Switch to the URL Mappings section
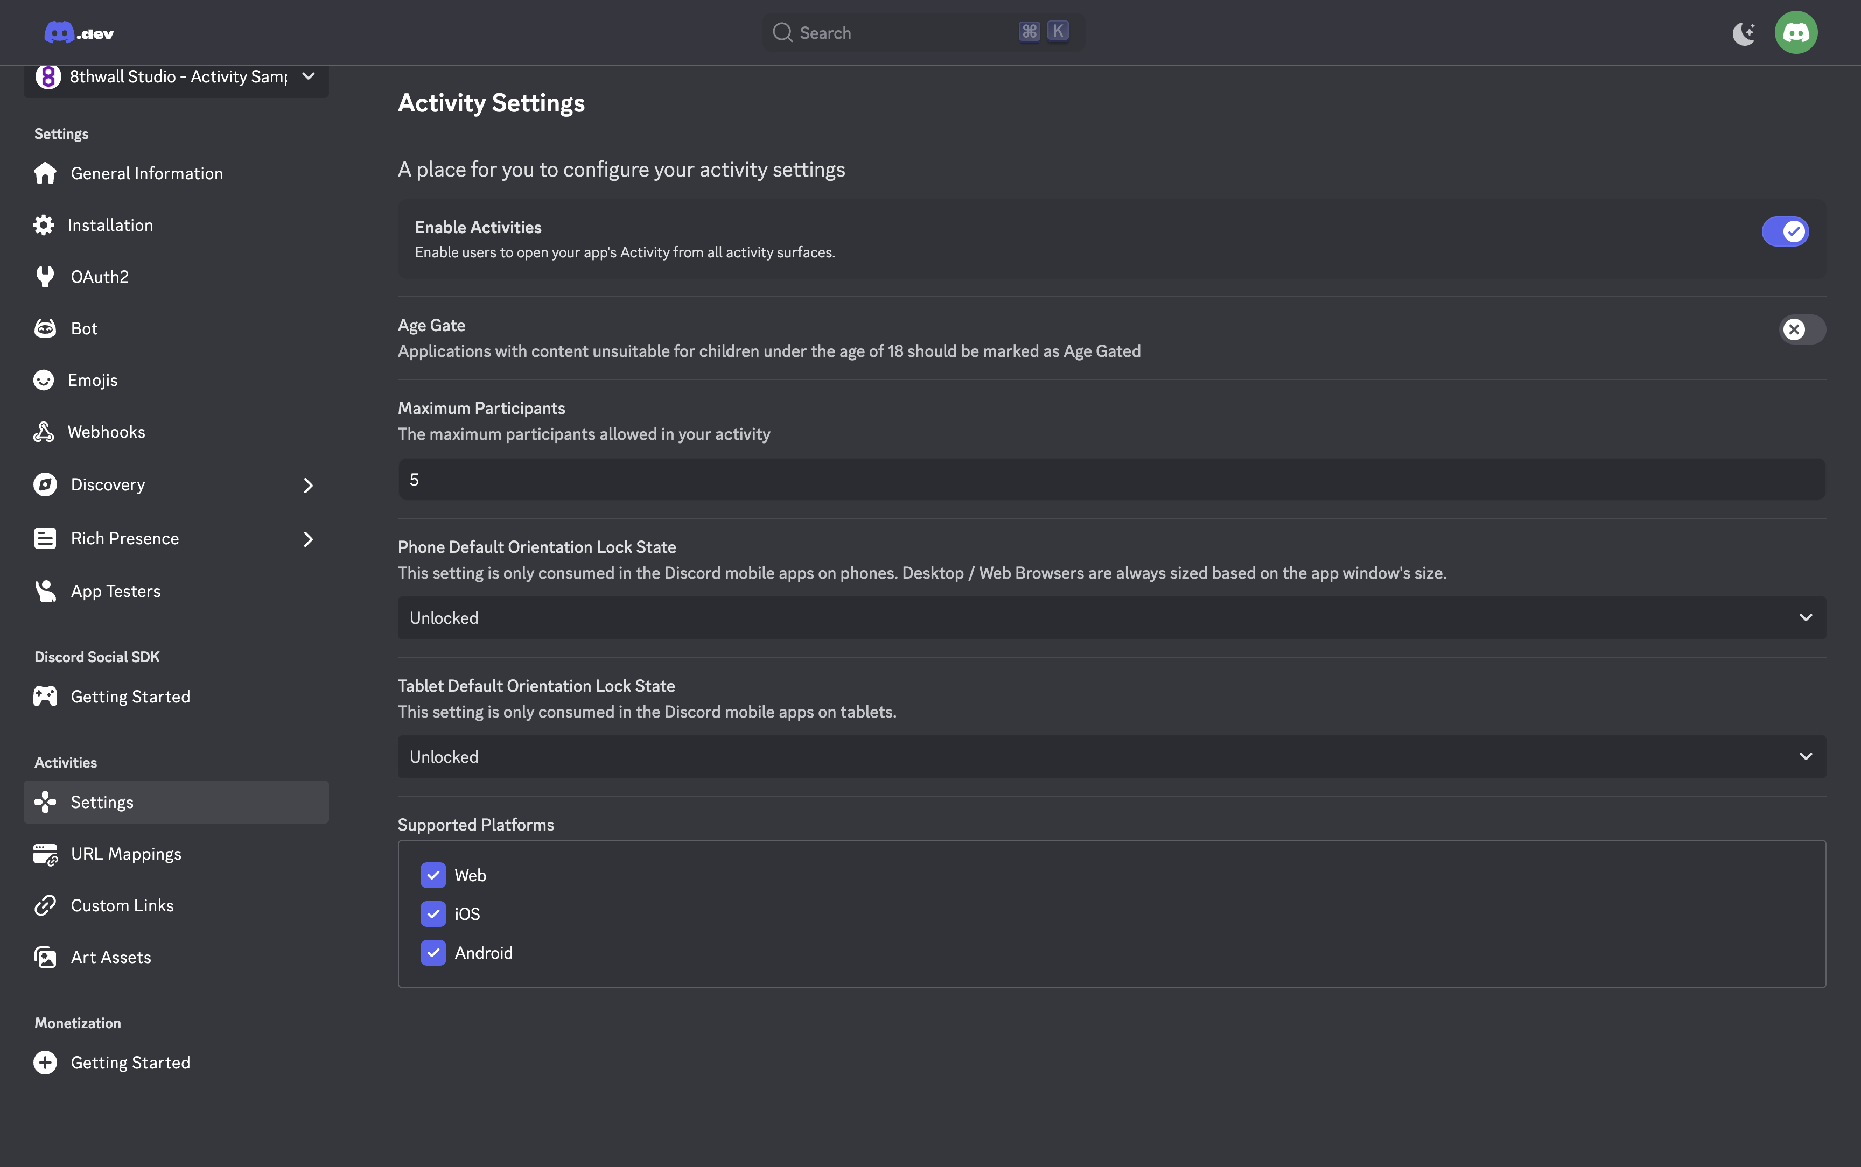This screenshot has height=1167, width=1861. click(x=125, y=853)
